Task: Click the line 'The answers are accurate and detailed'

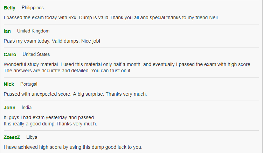Action: tap(68, 71)
